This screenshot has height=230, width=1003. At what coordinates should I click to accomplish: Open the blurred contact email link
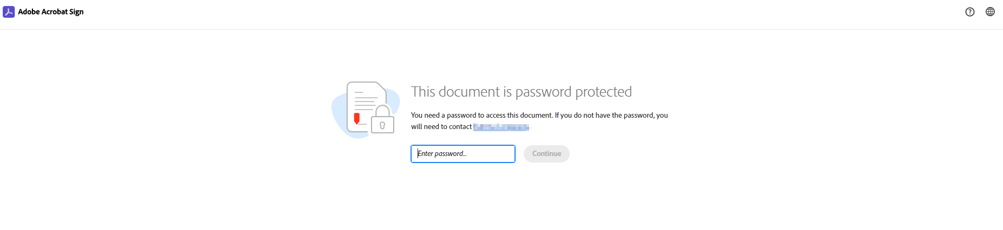501,127
